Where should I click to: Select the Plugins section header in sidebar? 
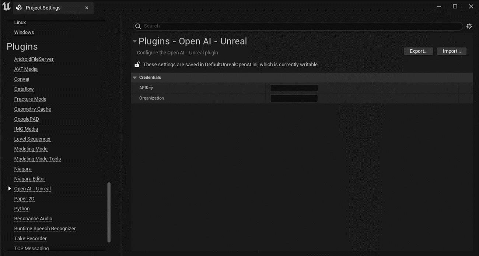22,46
